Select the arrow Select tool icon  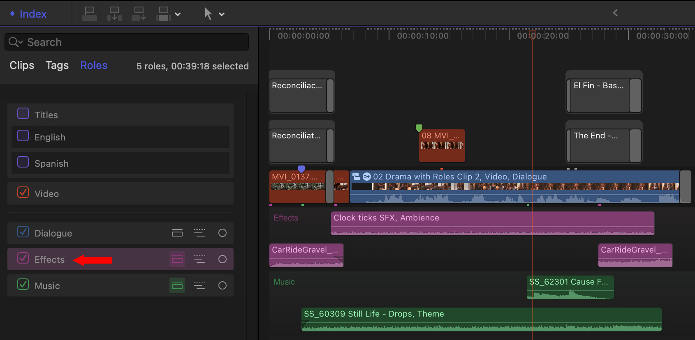click(x=208, y=14)
